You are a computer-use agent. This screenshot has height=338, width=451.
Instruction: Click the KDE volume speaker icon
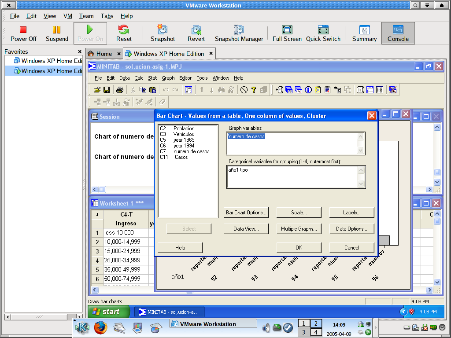[266, 327]
